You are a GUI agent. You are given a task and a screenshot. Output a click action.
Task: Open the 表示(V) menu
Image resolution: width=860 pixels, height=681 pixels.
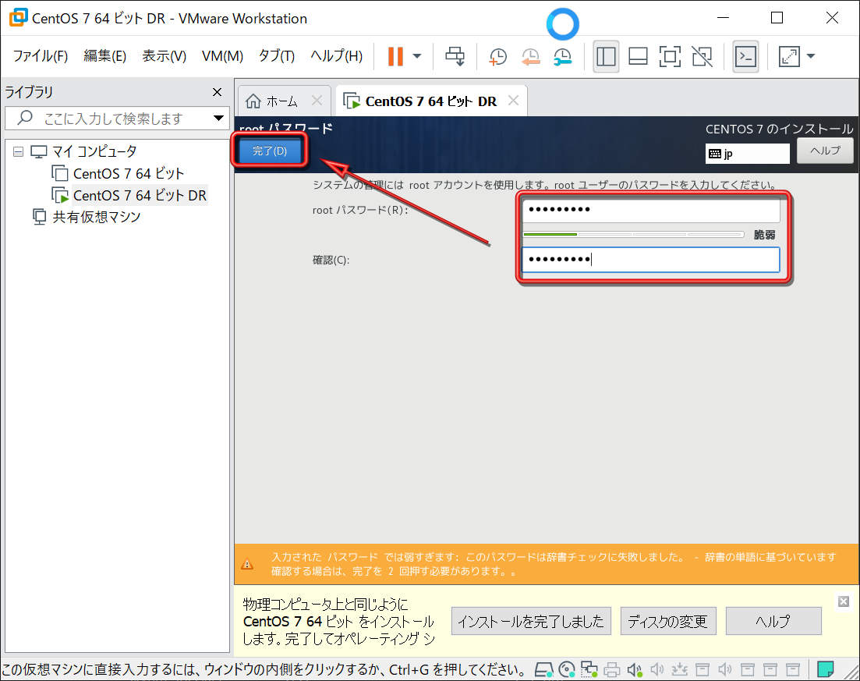tap(164, 56)
